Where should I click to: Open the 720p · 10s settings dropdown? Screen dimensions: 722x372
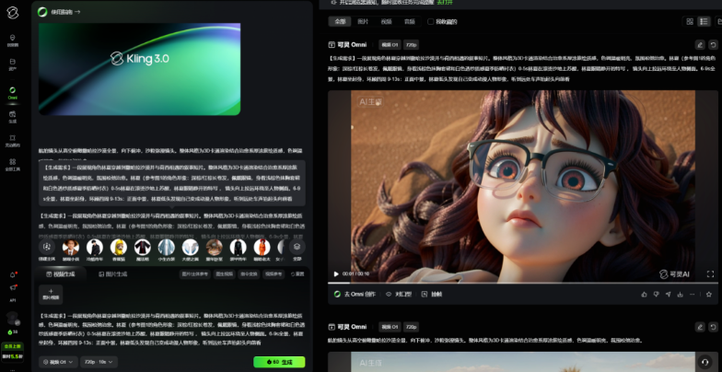pos(99,362)
